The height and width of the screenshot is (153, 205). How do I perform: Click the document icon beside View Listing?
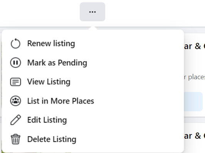(15, 82)
